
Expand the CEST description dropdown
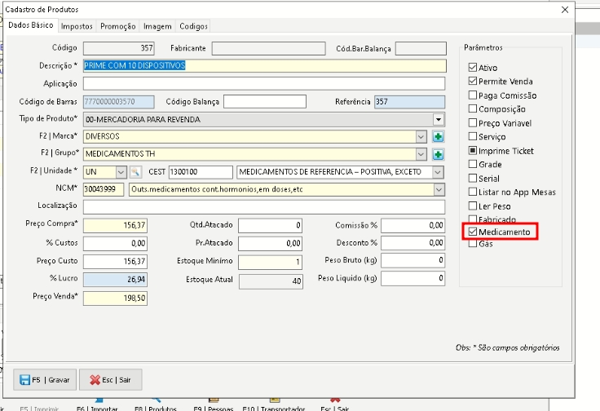tap(439, 172)
